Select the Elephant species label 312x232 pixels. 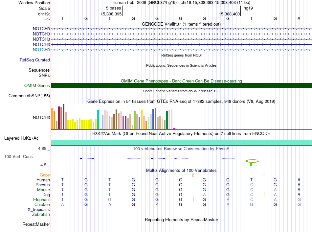coord(41,200)
